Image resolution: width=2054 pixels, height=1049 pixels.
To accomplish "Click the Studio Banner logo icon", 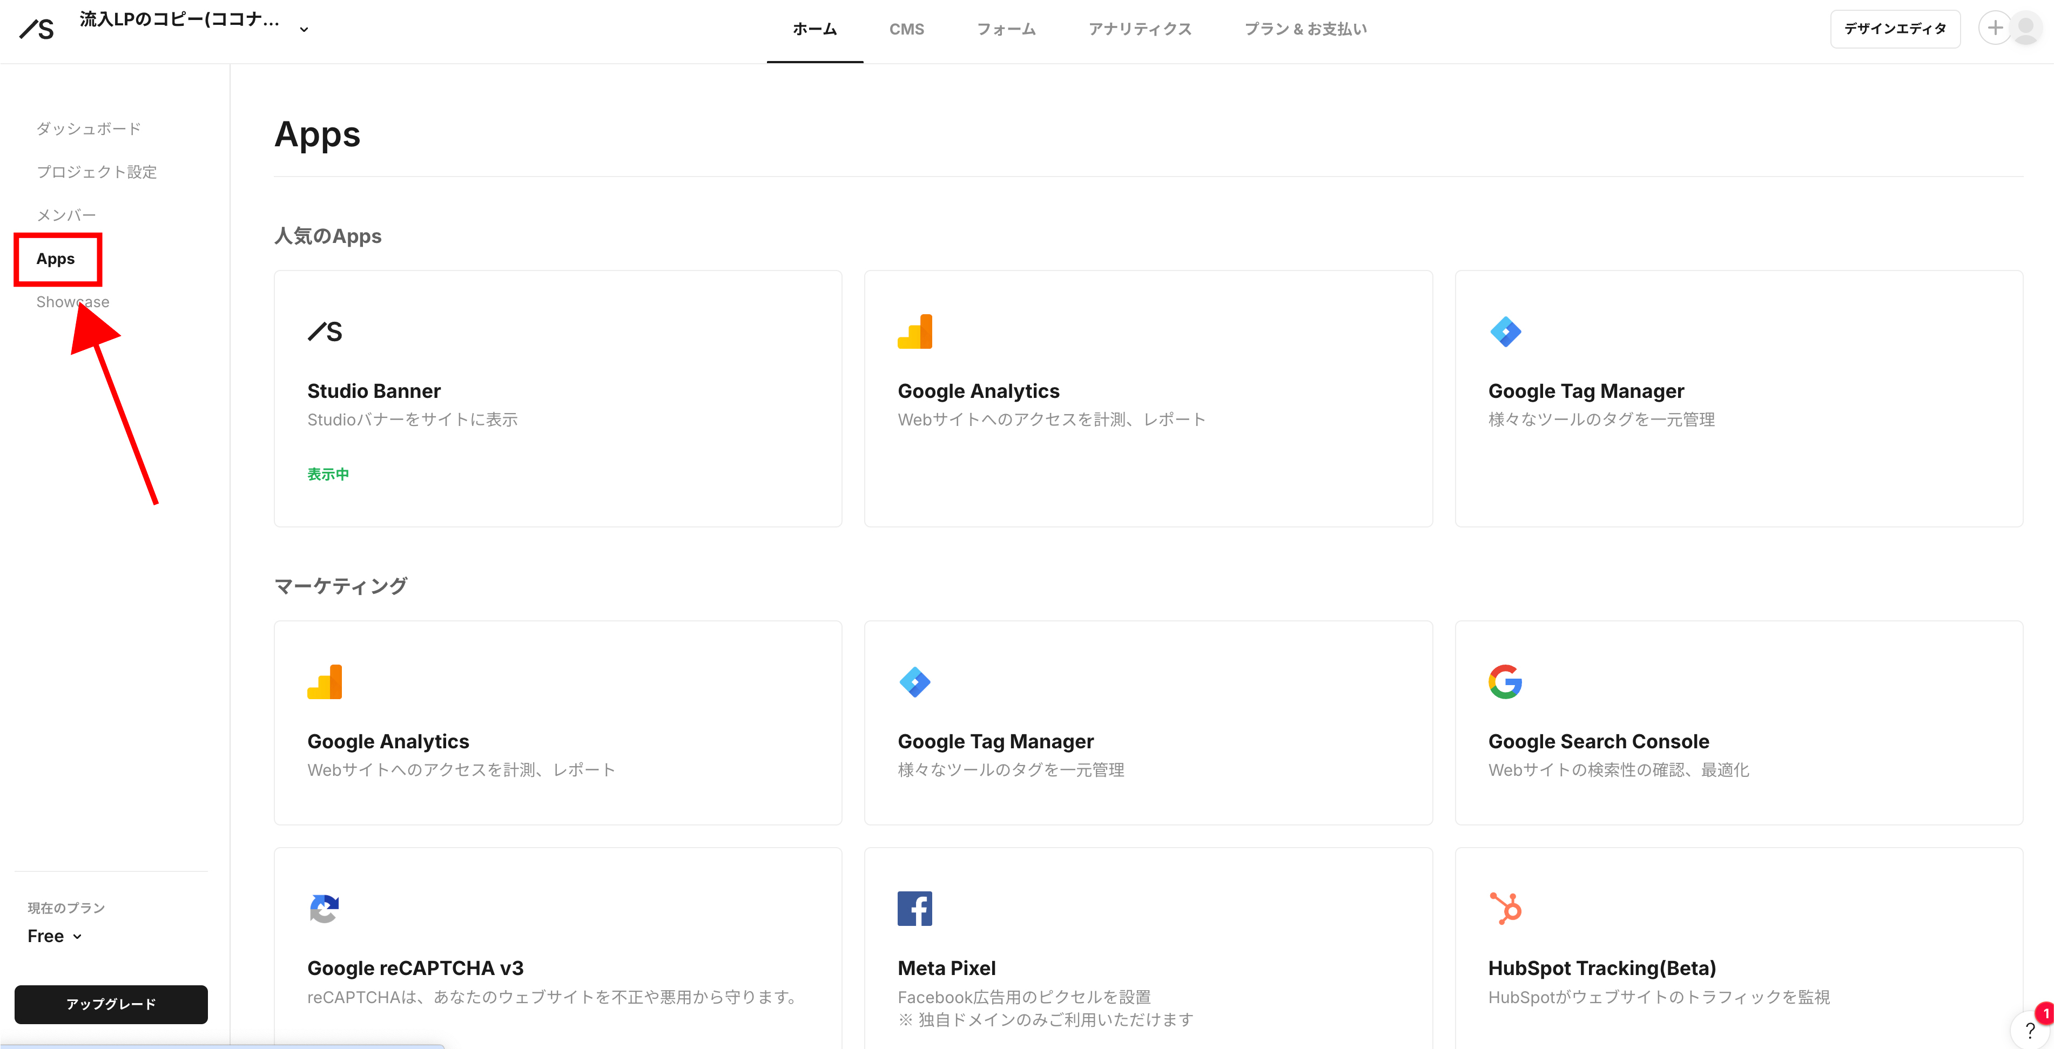I will click(x=325, y=331).
